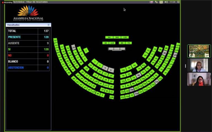Click grey absent seat number 80

tap(139, 75)
